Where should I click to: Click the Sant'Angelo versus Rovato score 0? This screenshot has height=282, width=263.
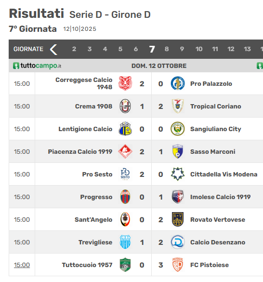pos(142,220)
